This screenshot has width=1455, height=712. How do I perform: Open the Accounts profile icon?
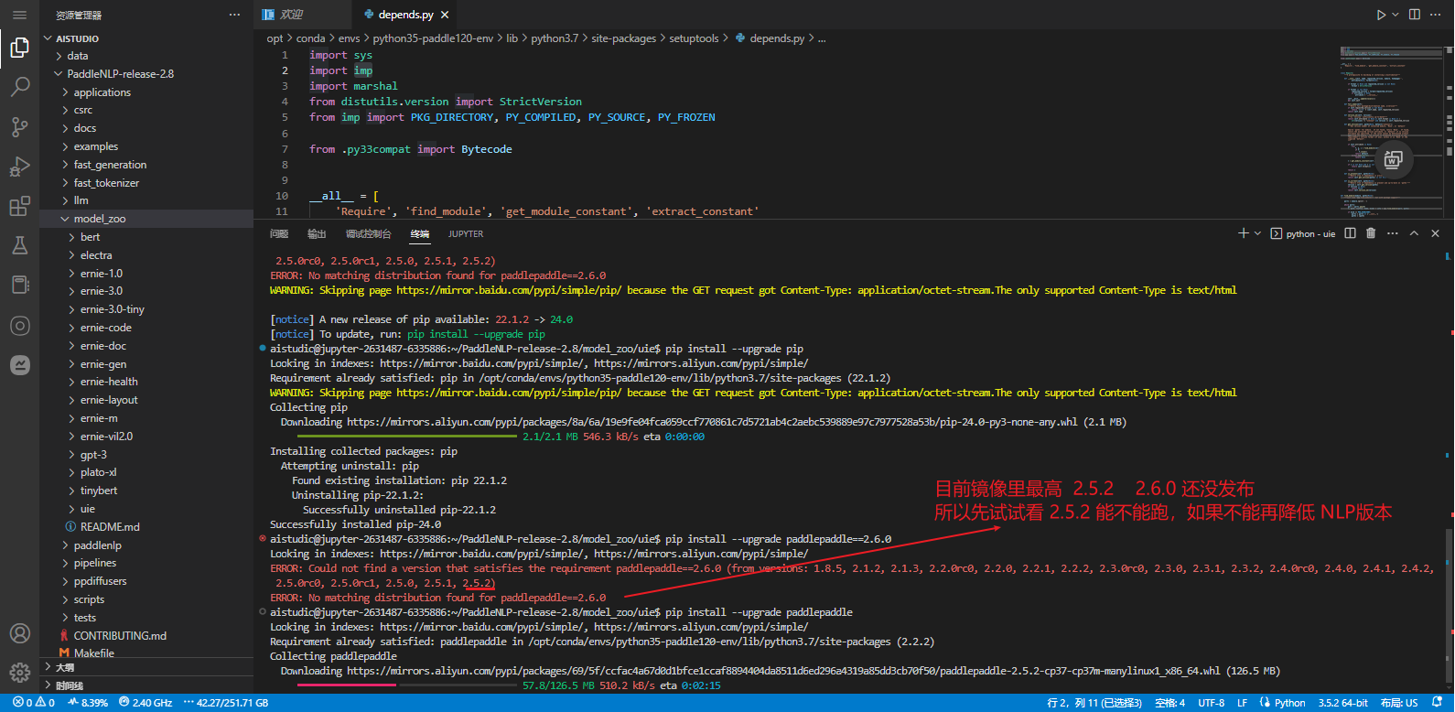[19, 633]
